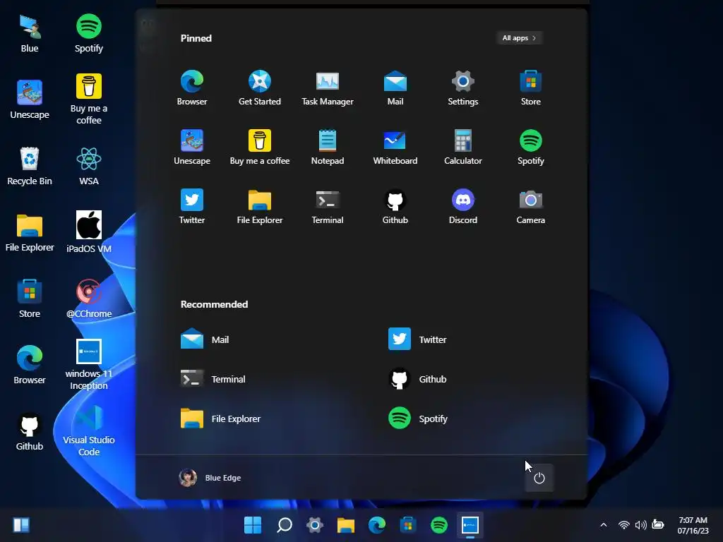Image resolution: width=723 pixels, height=542 pixels.
Task: Open Wi-Fi network tray icon
Action: (x=624, y=525)
